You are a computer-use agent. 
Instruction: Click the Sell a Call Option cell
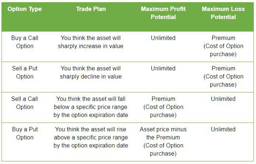click(25, 103)
